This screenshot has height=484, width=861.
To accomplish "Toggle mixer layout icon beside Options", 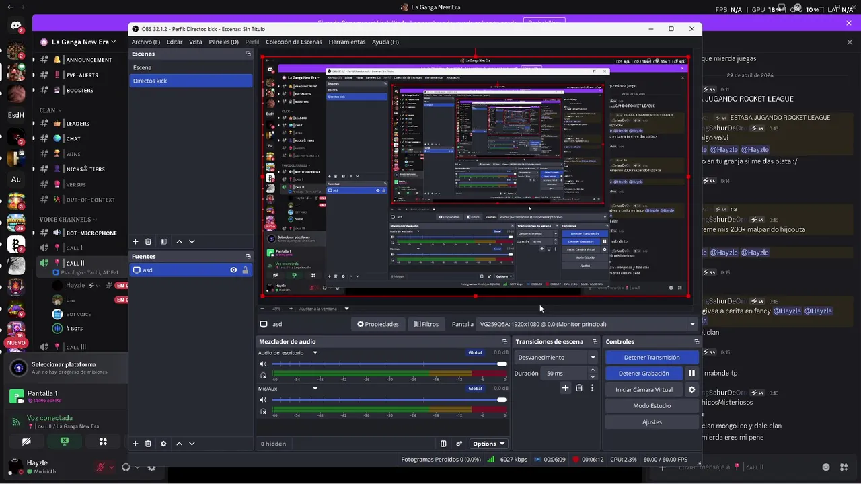I will [443, 444].
